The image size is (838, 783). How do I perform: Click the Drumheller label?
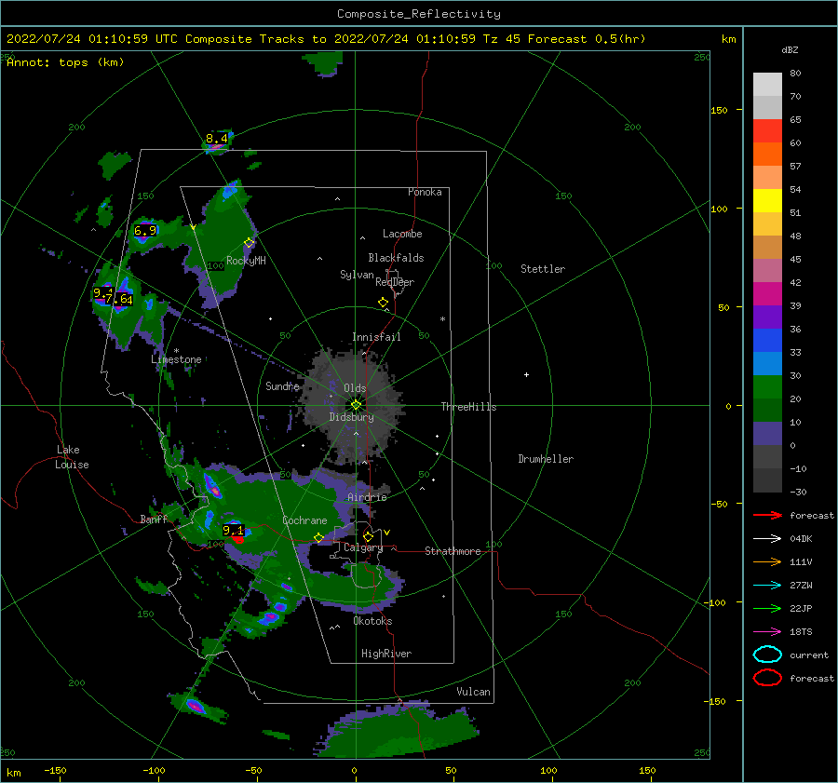point(546,459)
